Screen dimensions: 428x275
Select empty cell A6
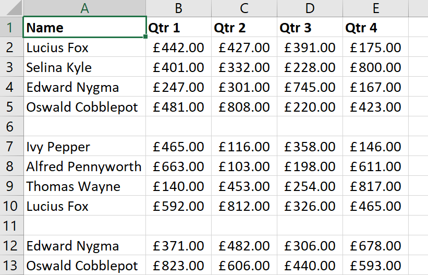(84, 126)
